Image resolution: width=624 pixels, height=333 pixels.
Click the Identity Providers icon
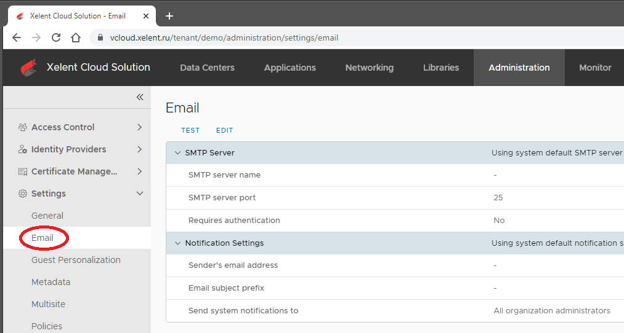coord(23,149)
